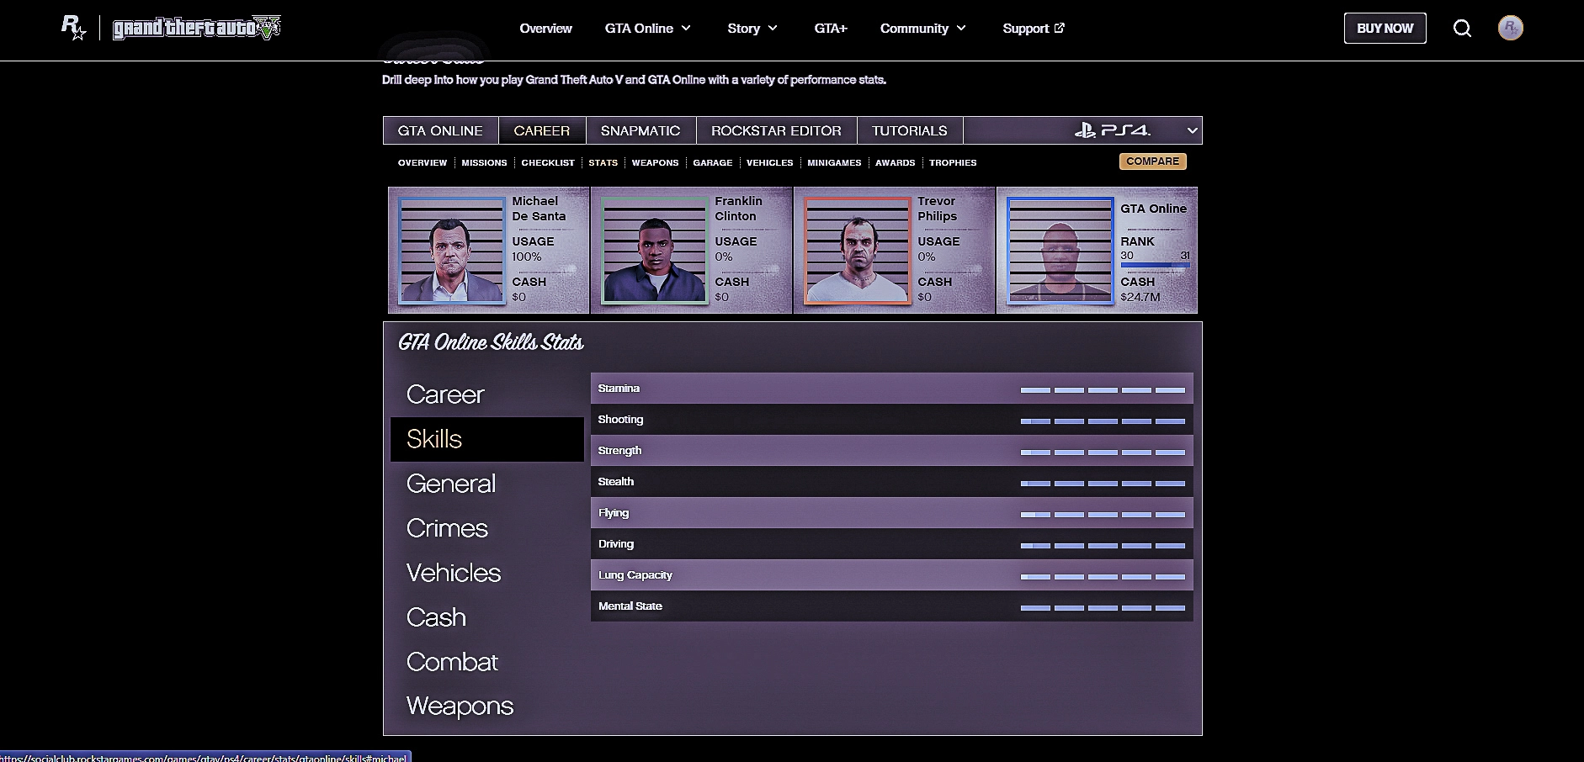Open the PS4 platform selector dropdown
This screenshot has height=762, width=1584.
[x=1191, y=130]
